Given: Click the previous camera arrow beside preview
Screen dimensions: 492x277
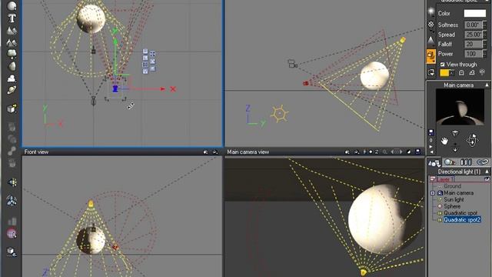Looking at the screenshot, I should (430, 152).
